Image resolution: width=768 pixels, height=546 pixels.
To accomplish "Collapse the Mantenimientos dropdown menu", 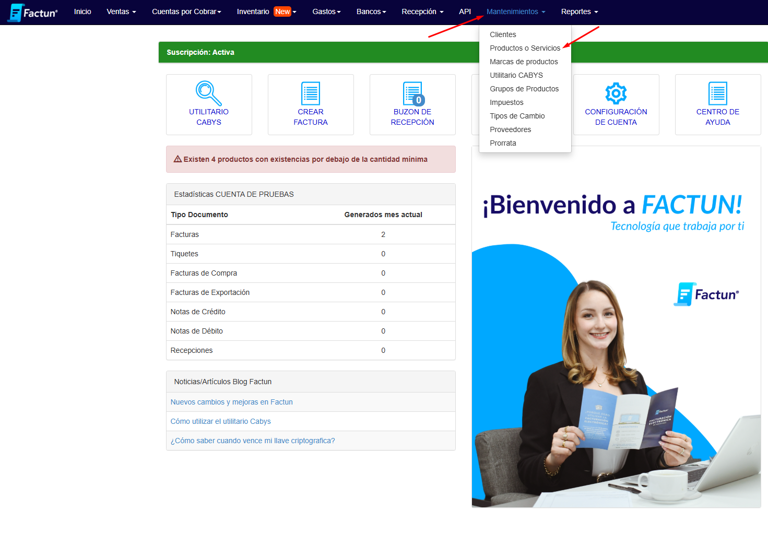I will point(516,11).
